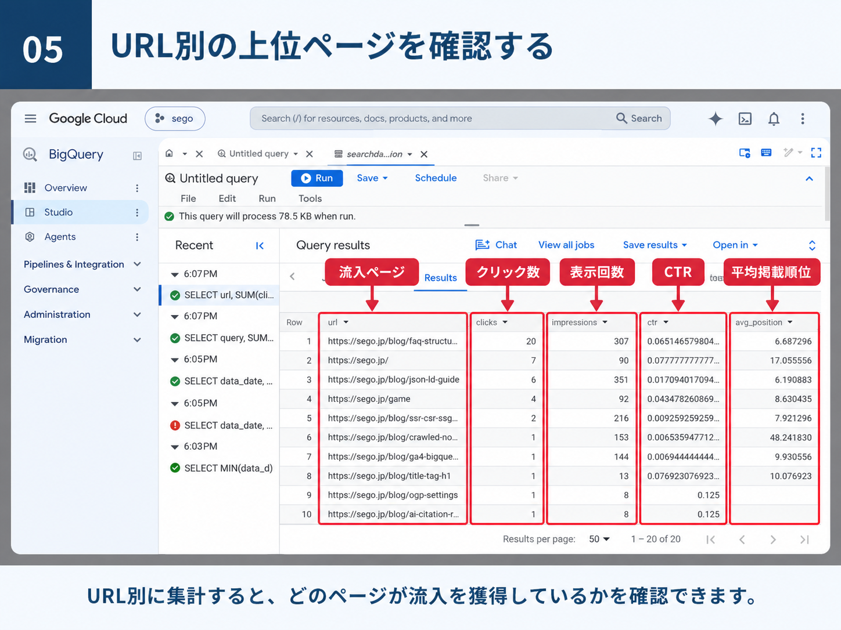Click the Gemini sparkle icon in header
Viewport: 841px width, 630px height.
coord(716,119)
